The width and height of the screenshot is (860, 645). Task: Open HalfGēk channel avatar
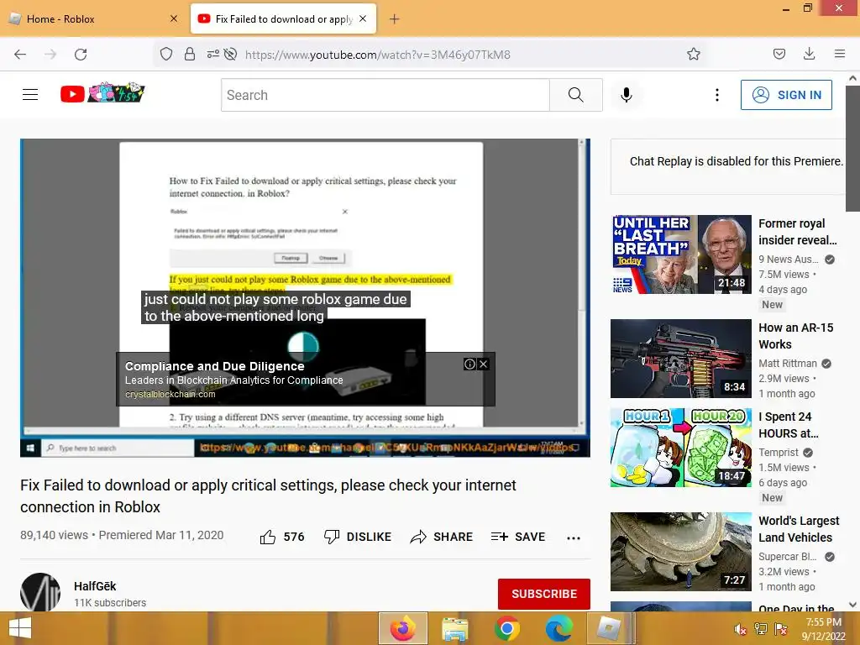pos(40,592)
